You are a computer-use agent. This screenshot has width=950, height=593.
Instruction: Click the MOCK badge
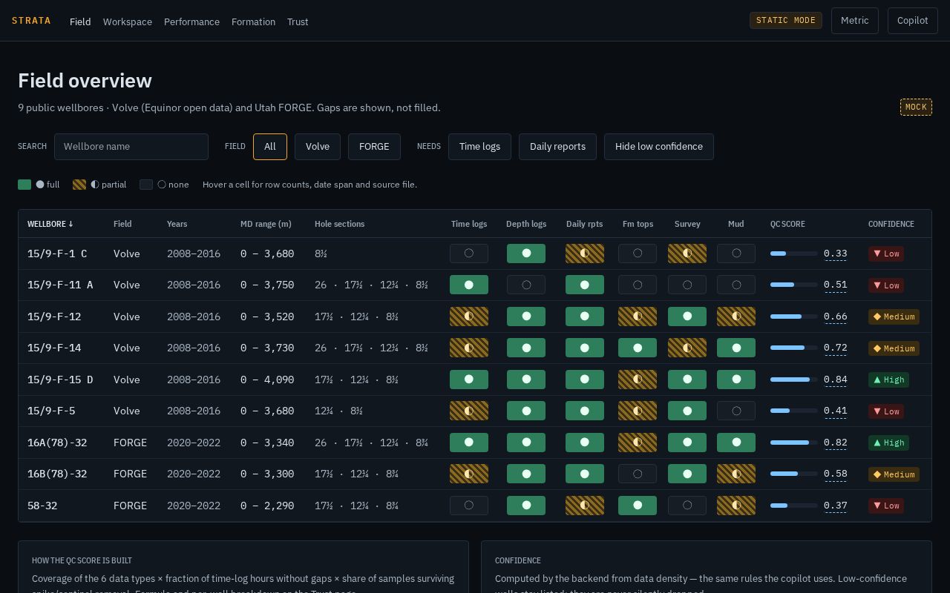(916, 107)
